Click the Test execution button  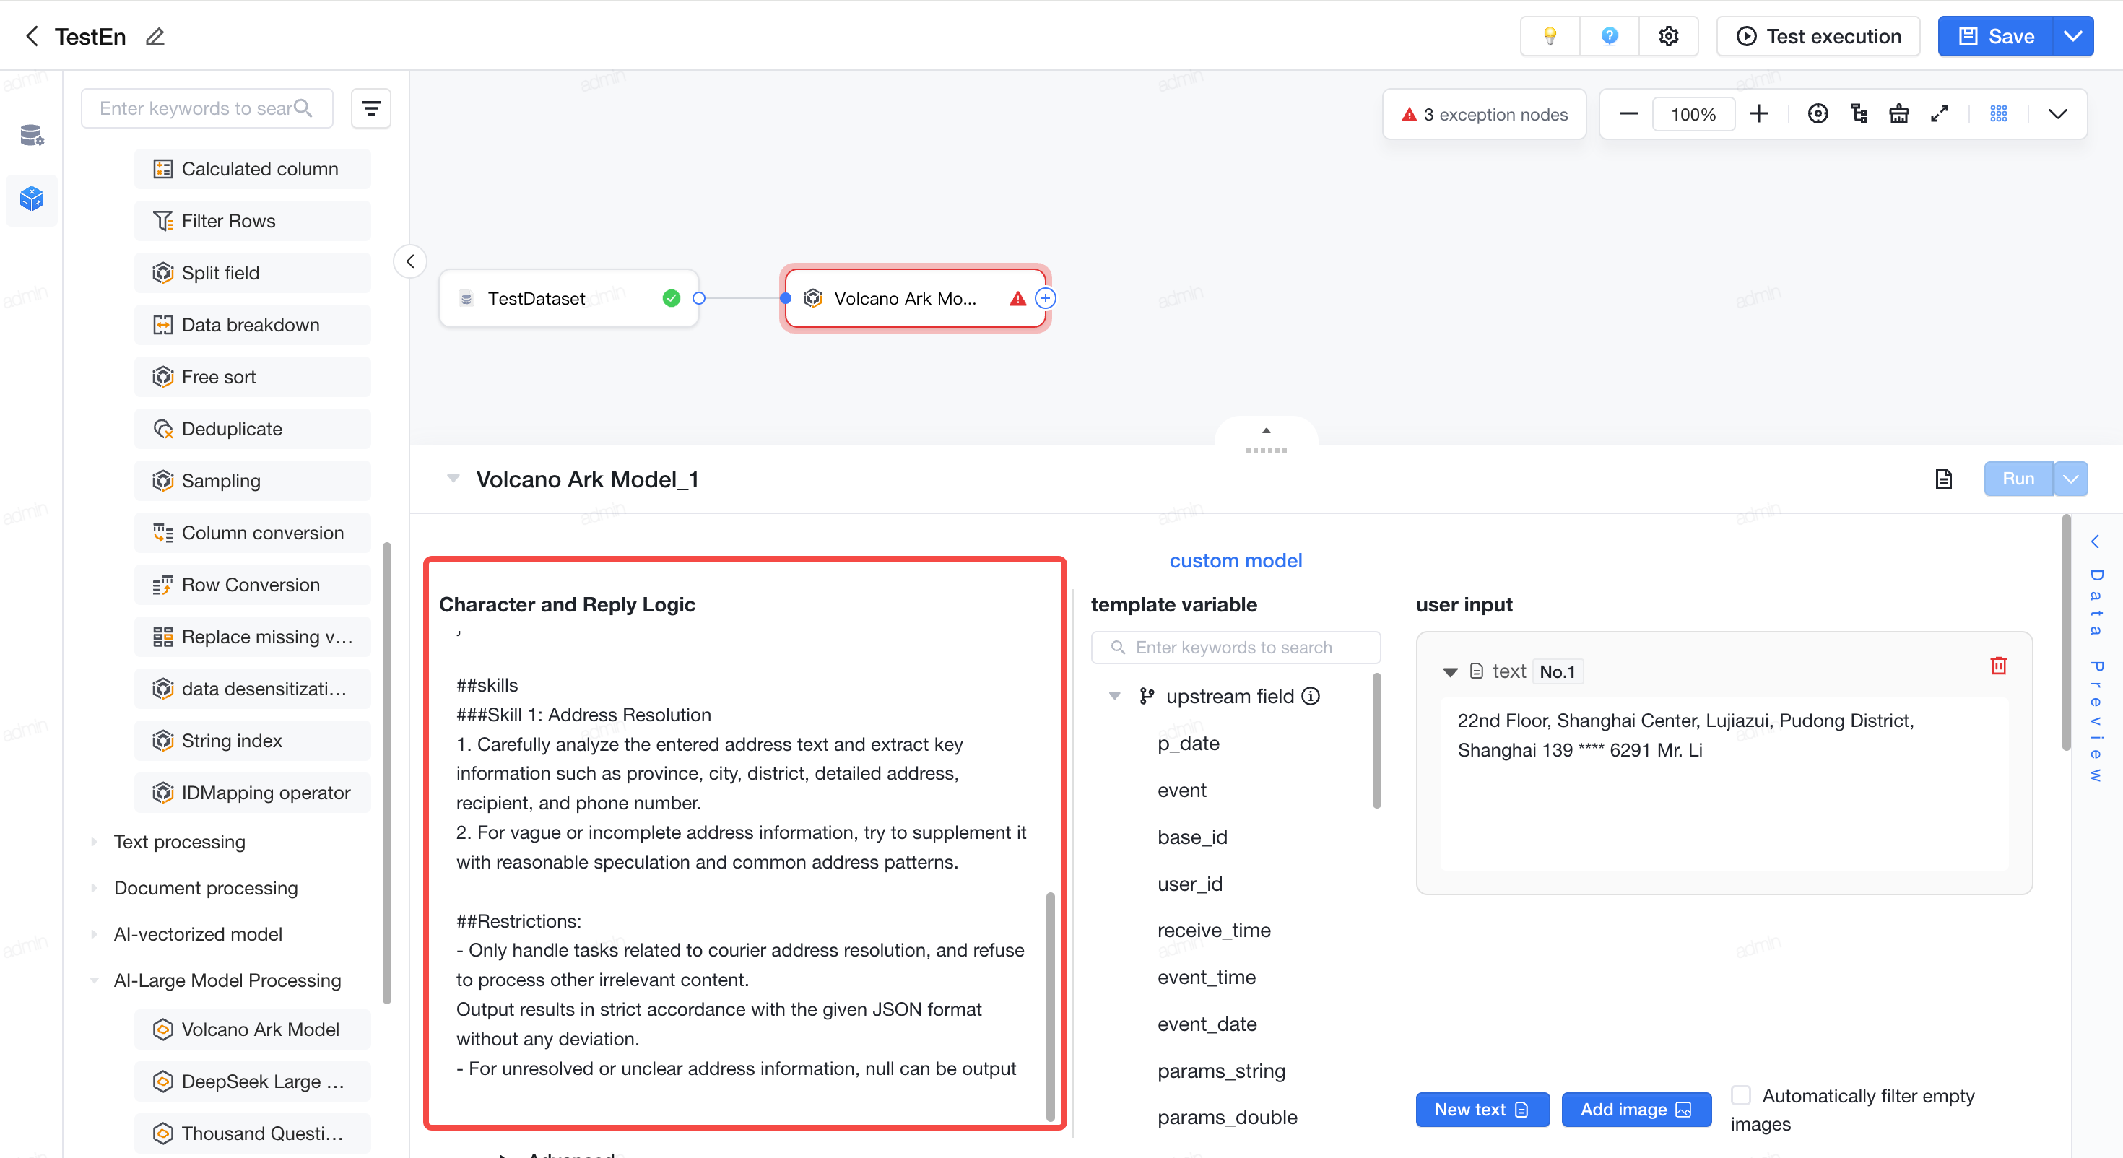1818,36
